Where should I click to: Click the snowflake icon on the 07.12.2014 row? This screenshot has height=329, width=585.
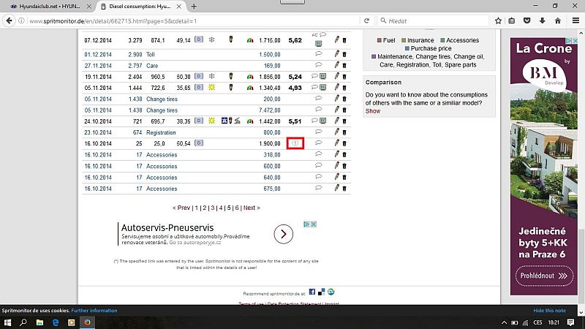[x=211, y=39]
